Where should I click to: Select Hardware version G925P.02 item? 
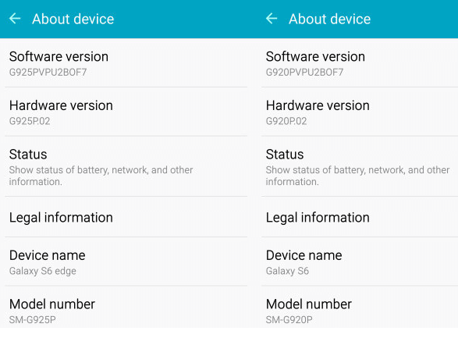pos(126,112)
